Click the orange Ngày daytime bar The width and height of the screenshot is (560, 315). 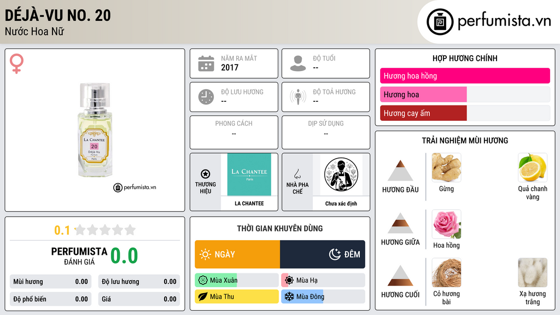point(237,254)
